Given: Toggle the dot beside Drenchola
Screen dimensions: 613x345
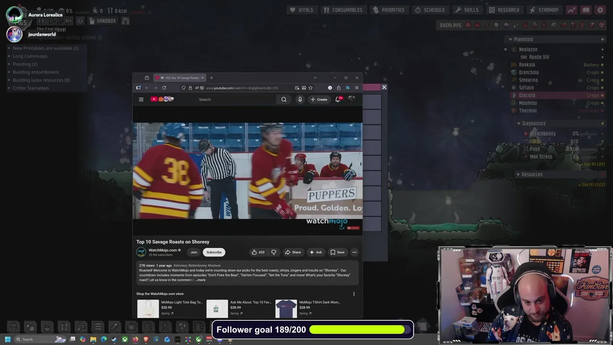Looking at the screenshot, I should [x=603, y=72].
